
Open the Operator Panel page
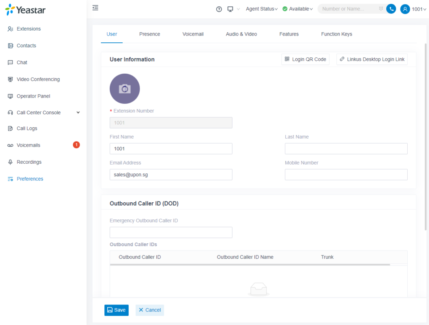pos(33,96)
